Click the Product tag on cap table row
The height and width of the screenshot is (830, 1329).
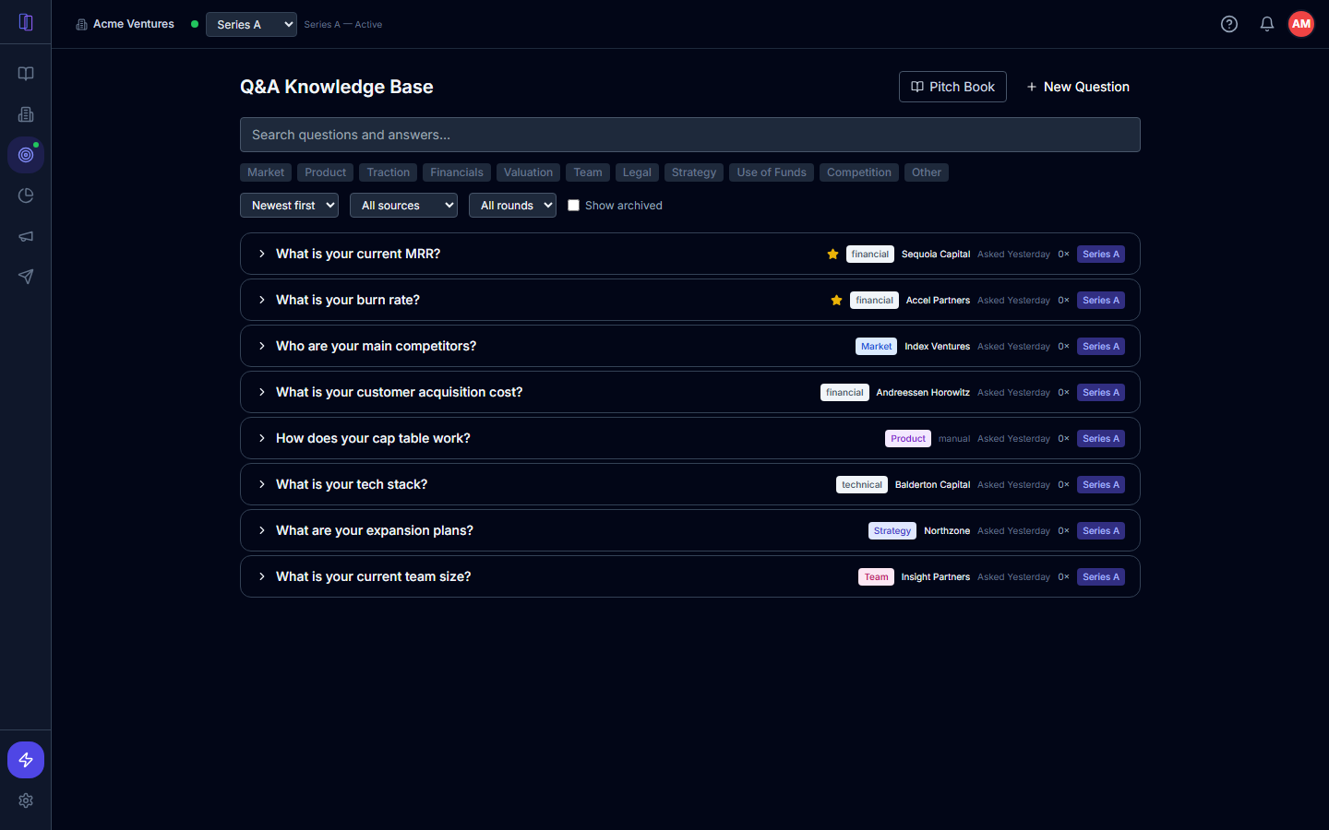pyautogui.click(x=908, y=439)
